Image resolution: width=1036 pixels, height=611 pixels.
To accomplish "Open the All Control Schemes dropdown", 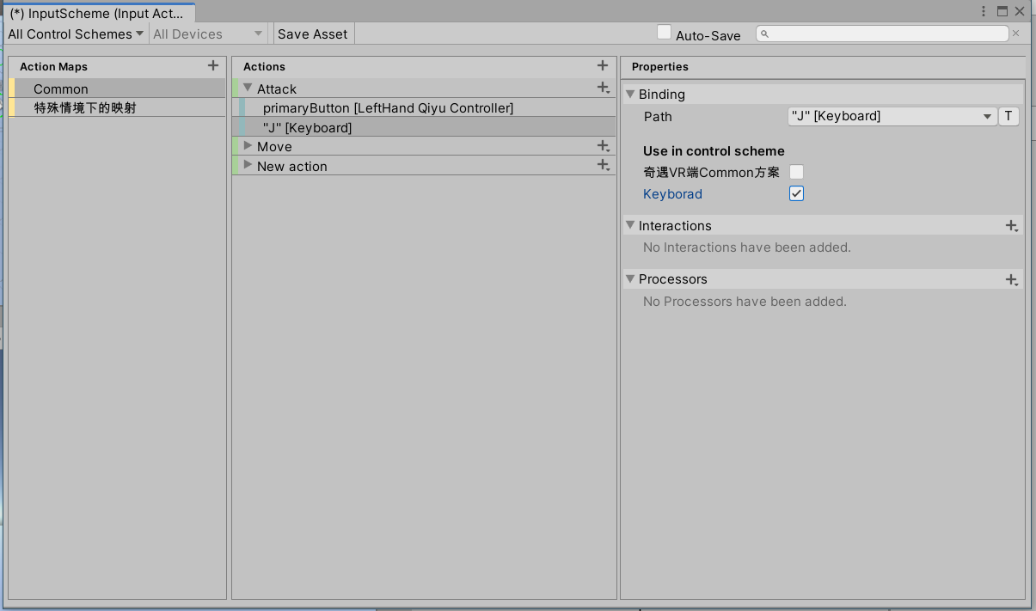I will pos(75,34).
